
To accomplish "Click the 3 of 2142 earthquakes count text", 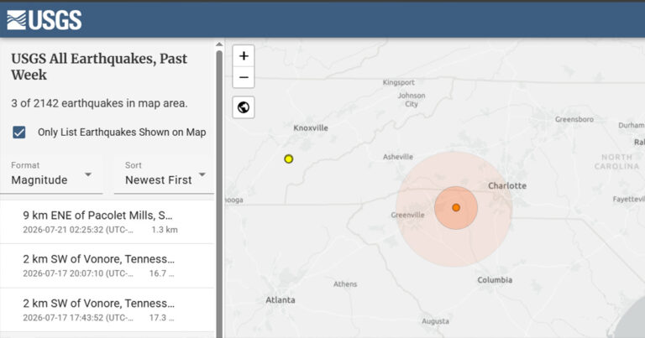I will [x=99, y=103].
